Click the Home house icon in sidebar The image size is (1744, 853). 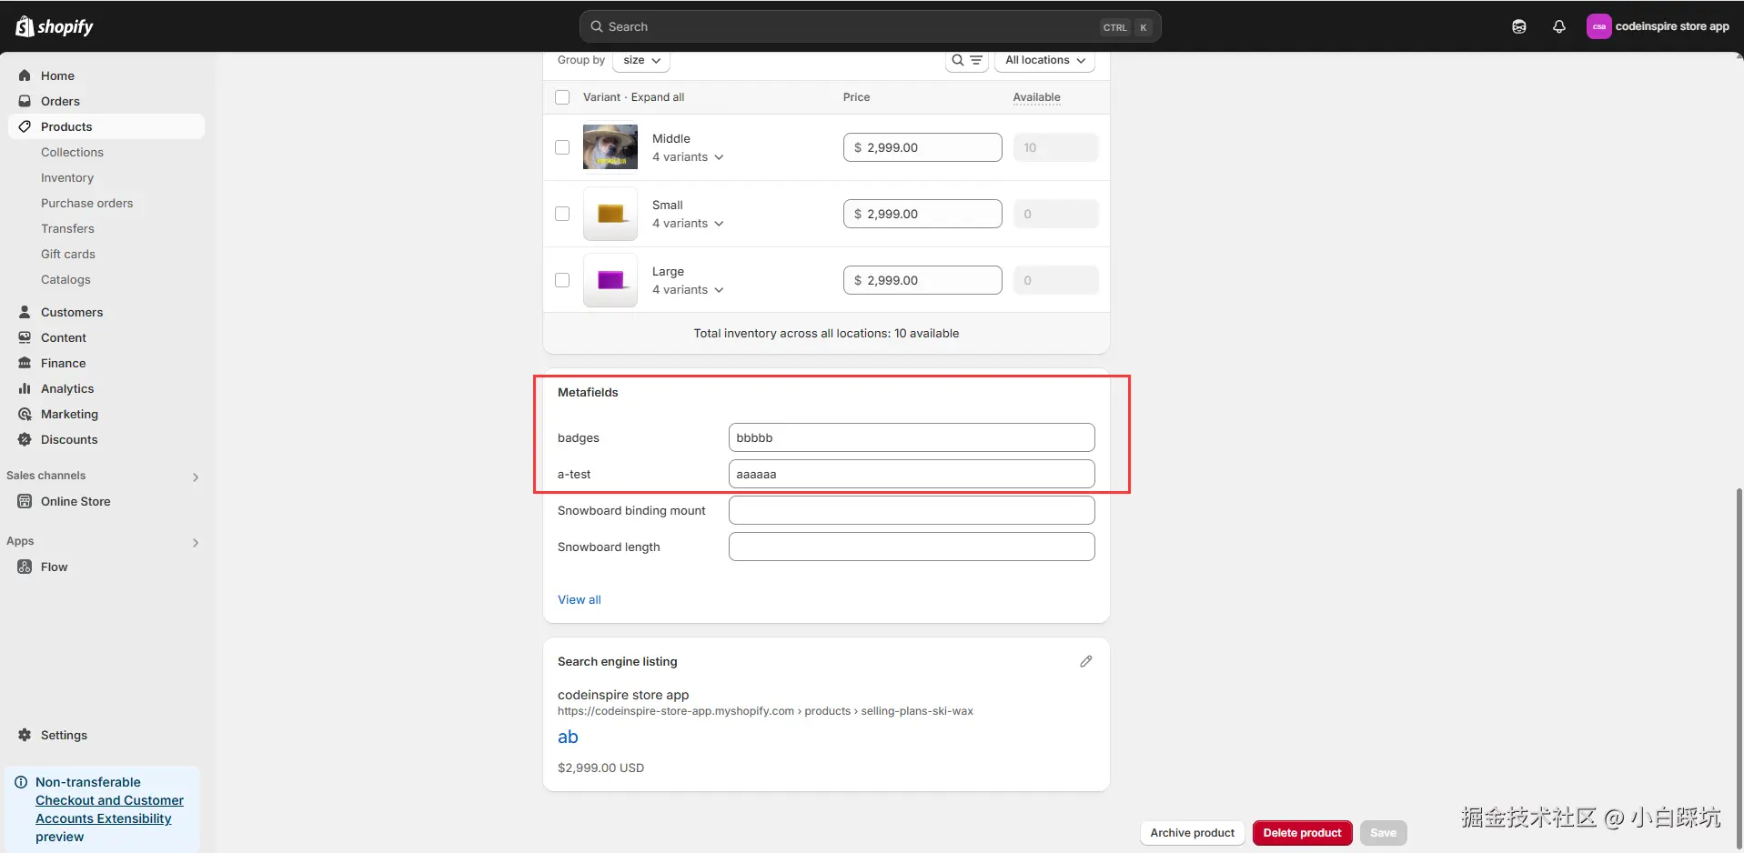25,75
